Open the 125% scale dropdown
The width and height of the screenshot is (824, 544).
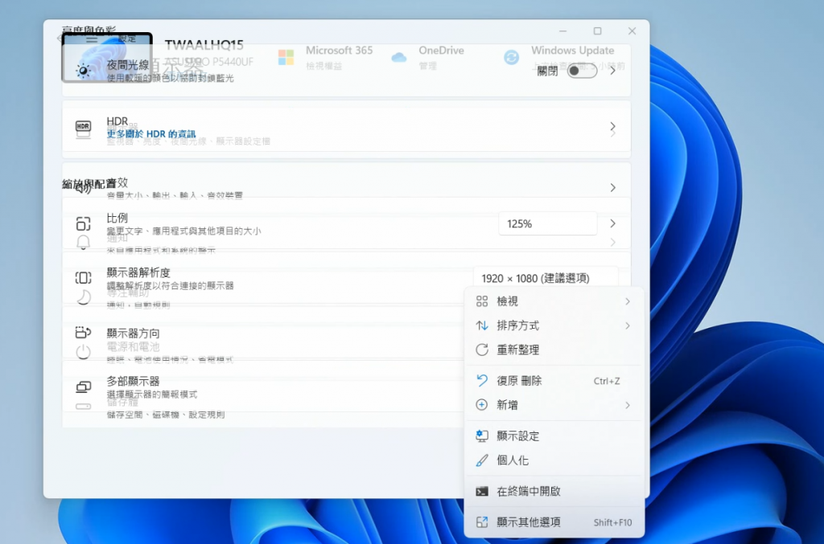[x=547, y=224]
